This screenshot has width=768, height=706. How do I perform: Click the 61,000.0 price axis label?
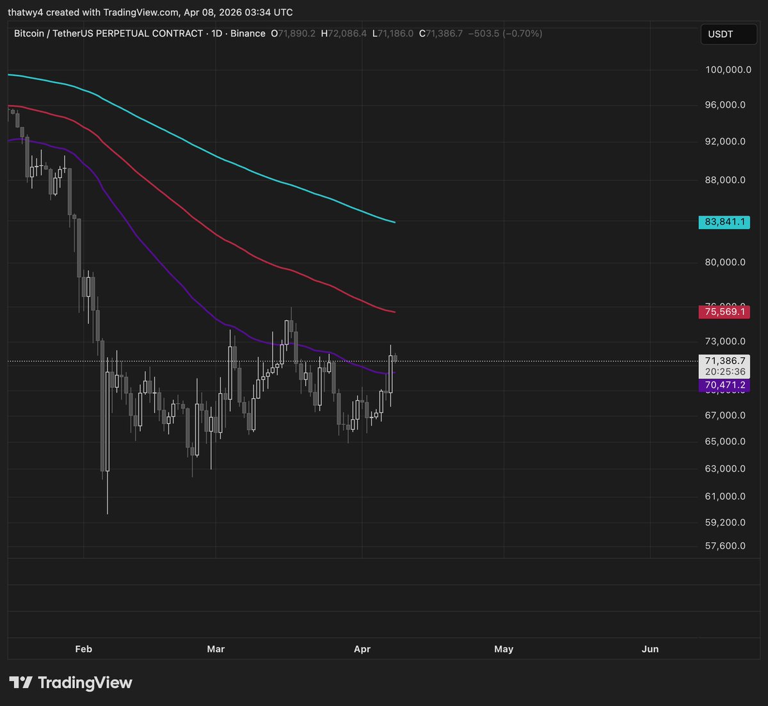tap(725, 496)
